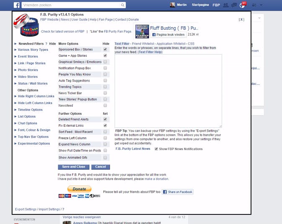This screenshot has width=282, height=224.
Task: Click Export Settings link
Action: coord(26,209)
